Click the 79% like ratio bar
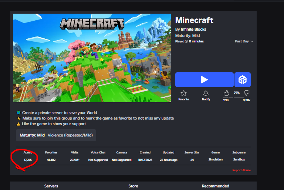This screenshot has width=284, height=190. pos(236,97)
